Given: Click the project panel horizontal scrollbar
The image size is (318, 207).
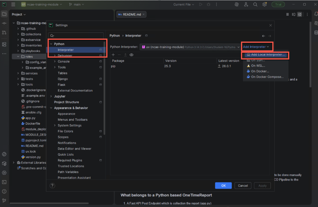Looking at the screenshot, I should click(49, 203).
